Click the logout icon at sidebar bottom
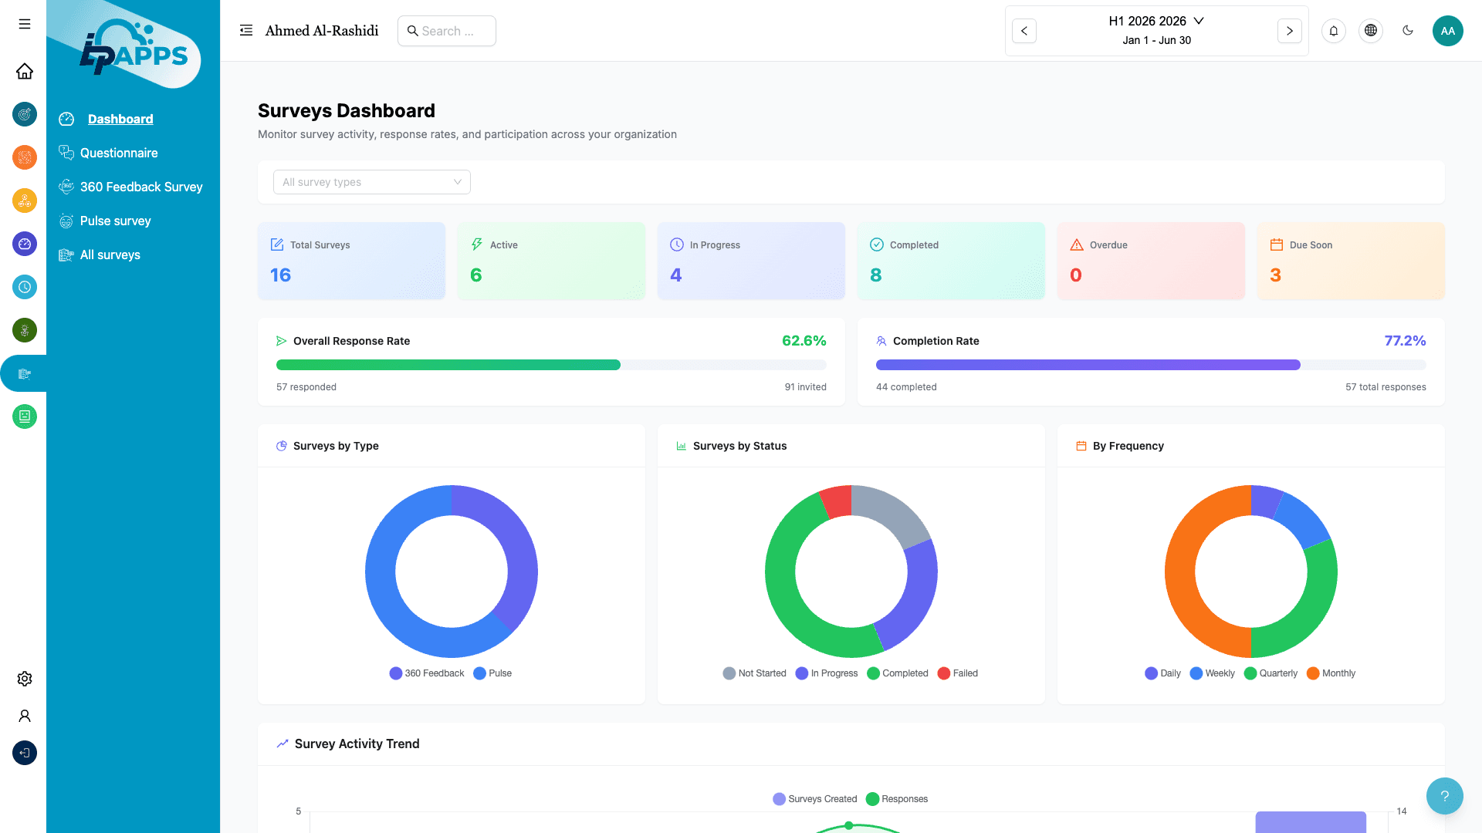 24,753
